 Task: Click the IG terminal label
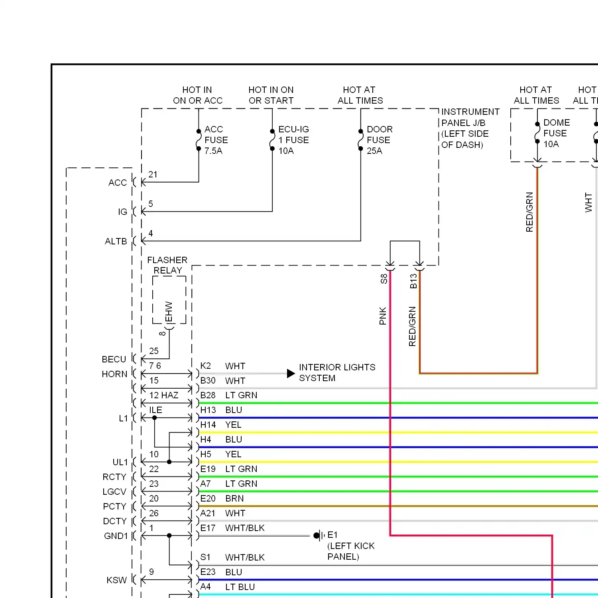[122, 212]
